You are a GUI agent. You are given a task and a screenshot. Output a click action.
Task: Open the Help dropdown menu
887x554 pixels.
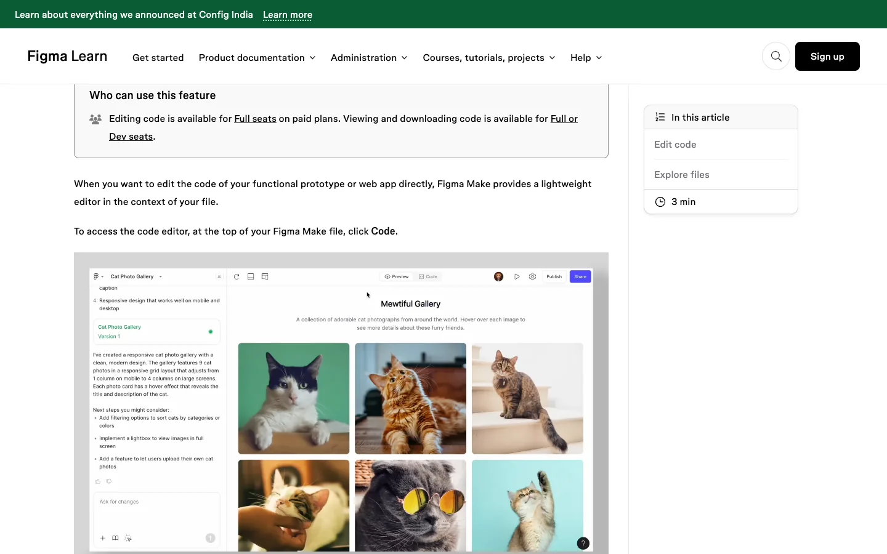pos(586,58)
